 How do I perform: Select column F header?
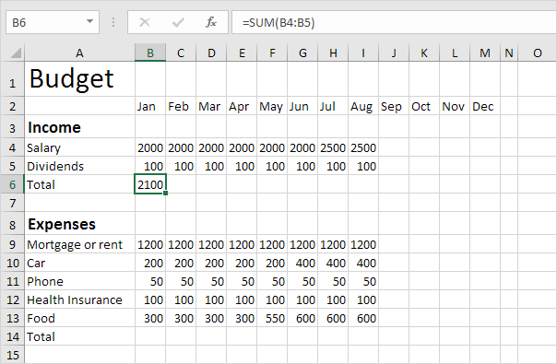(272, 53)
